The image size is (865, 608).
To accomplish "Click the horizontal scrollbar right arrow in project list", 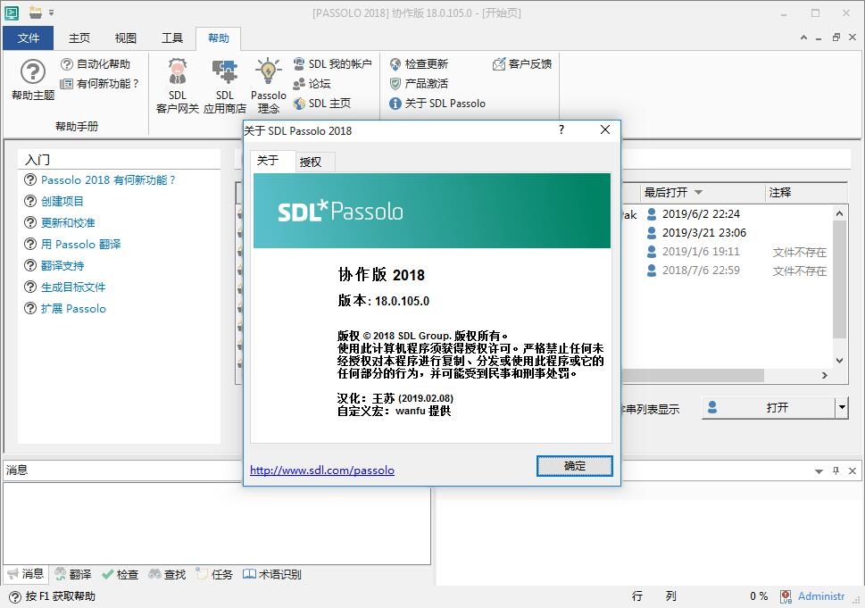I will pos(825,375).
